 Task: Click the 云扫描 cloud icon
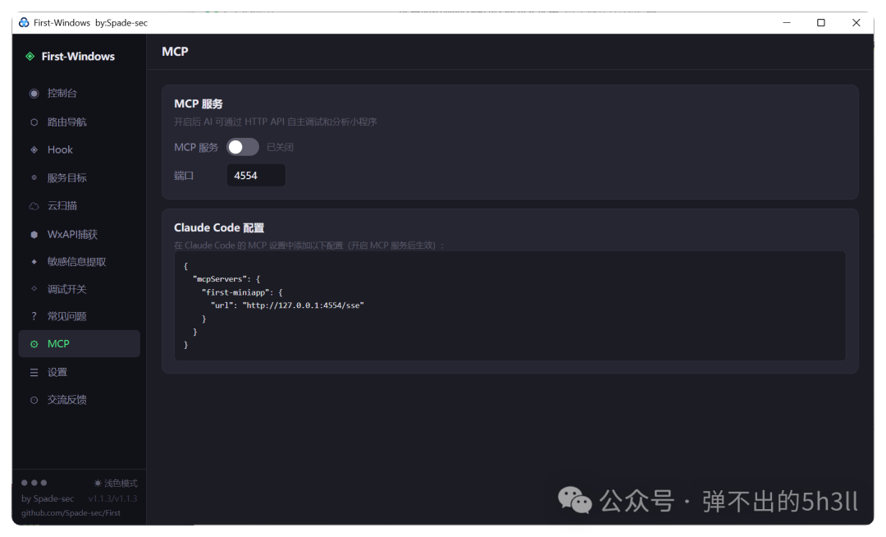tap(34, 206)
